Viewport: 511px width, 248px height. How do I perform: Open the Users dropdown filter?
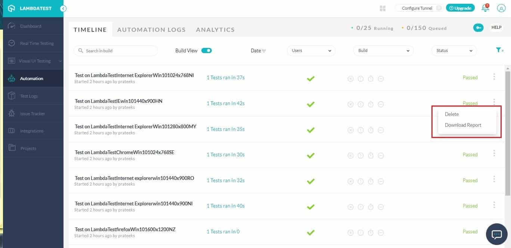(x=311, y=50)
